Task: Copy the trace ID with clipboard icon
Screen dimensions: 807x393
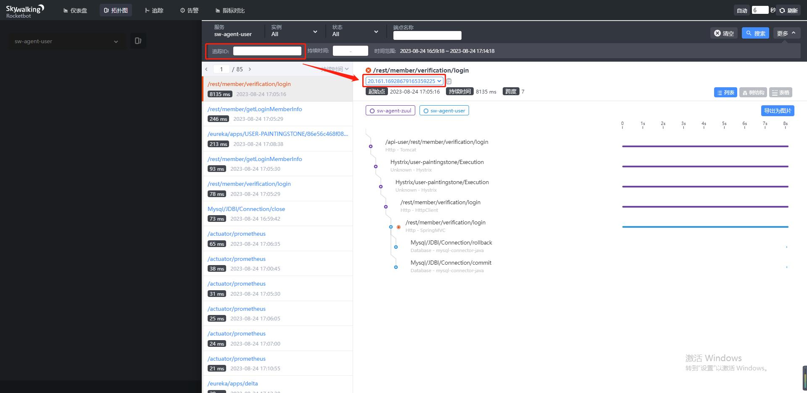Action: point(449,81)
